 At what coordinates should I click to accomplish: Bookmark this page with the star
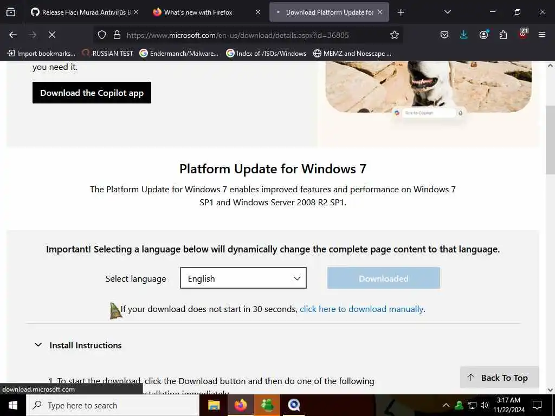[x=395, y=35]
